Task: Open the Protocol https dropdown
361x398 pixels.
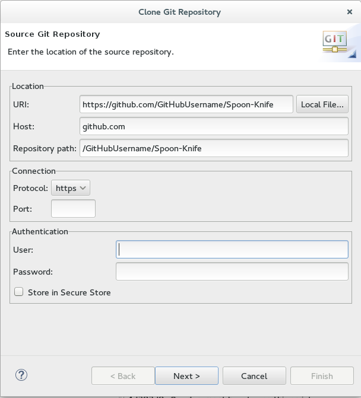Action: (x=71, y=188)
